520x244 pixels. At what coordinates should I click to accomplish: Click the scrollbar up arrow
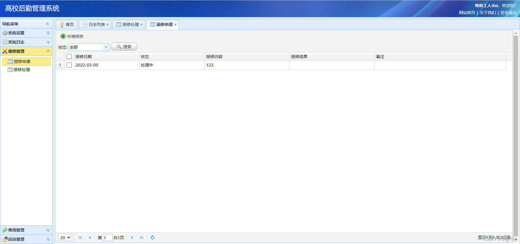(516, 33)
